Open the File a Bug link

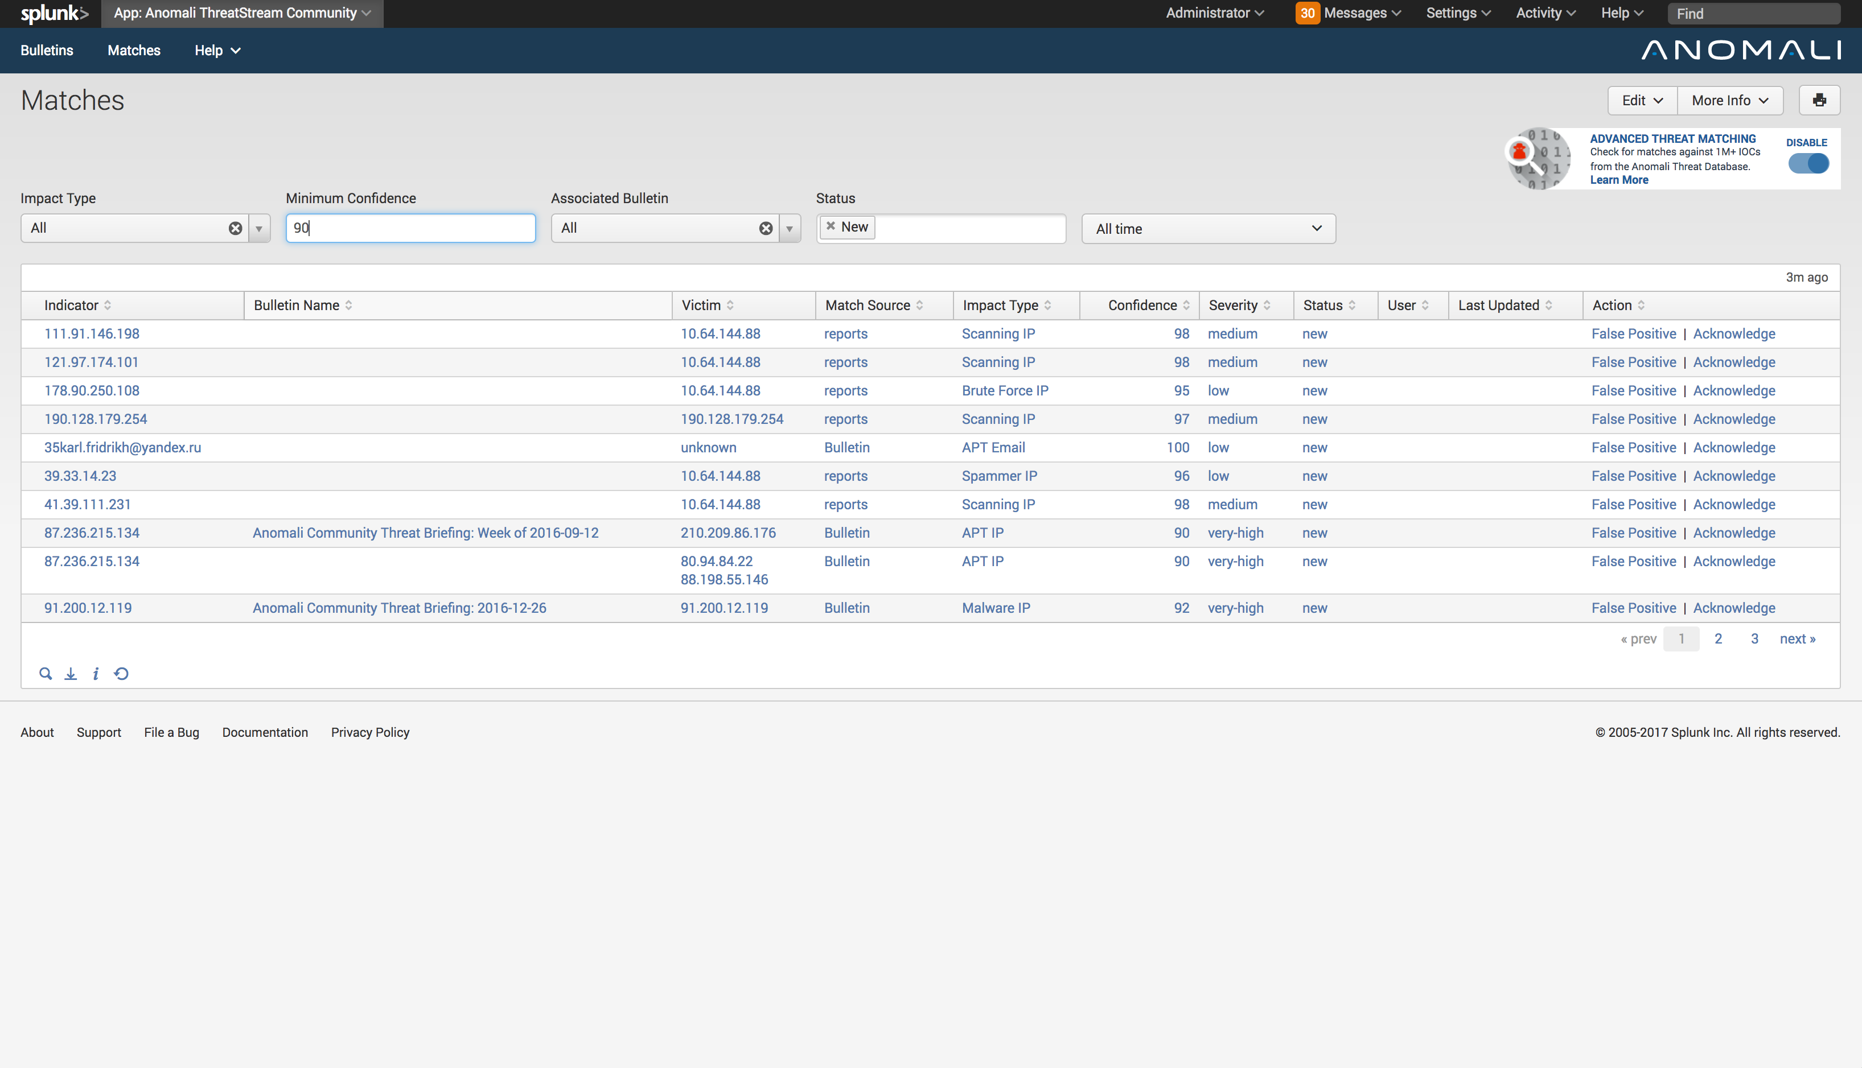click(172, 732)
